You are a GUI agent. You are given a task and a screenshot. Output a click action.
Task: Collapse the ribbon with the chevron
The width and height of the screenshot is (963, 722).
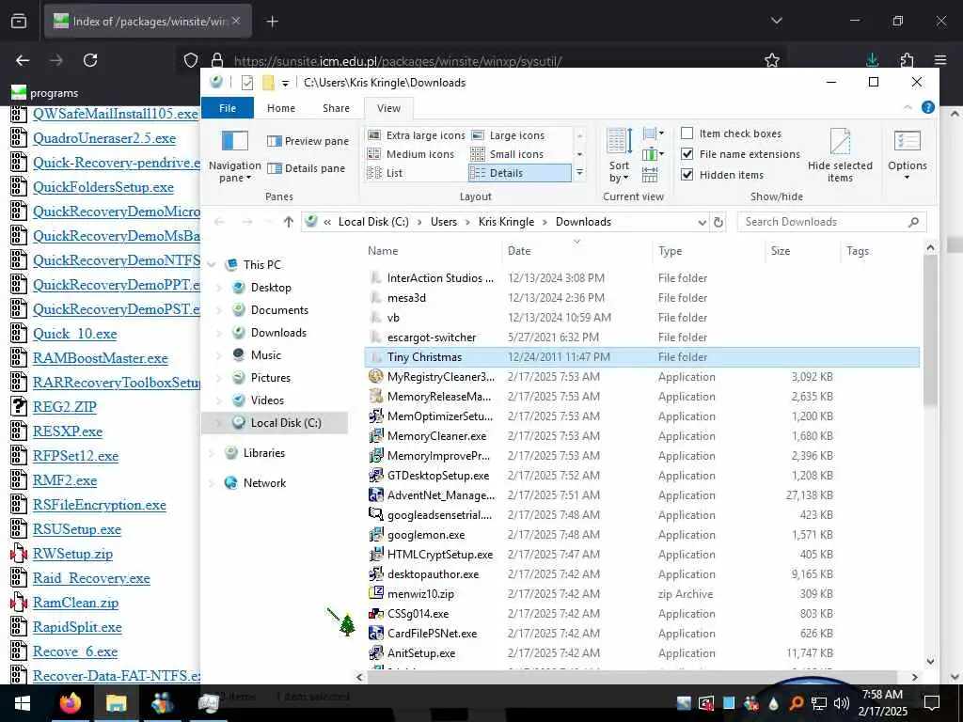pos(908,107)
